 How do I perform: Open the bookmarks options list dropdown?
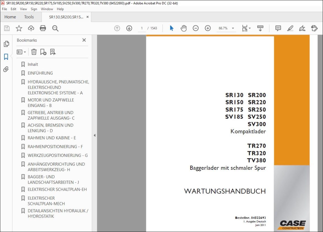[x=21, y=52]
